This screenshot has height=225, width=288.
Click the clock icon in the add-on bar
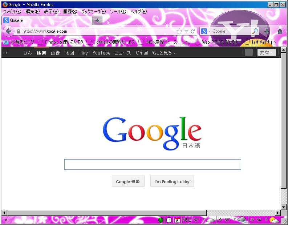pyautogui.click(x=169, y=220)
